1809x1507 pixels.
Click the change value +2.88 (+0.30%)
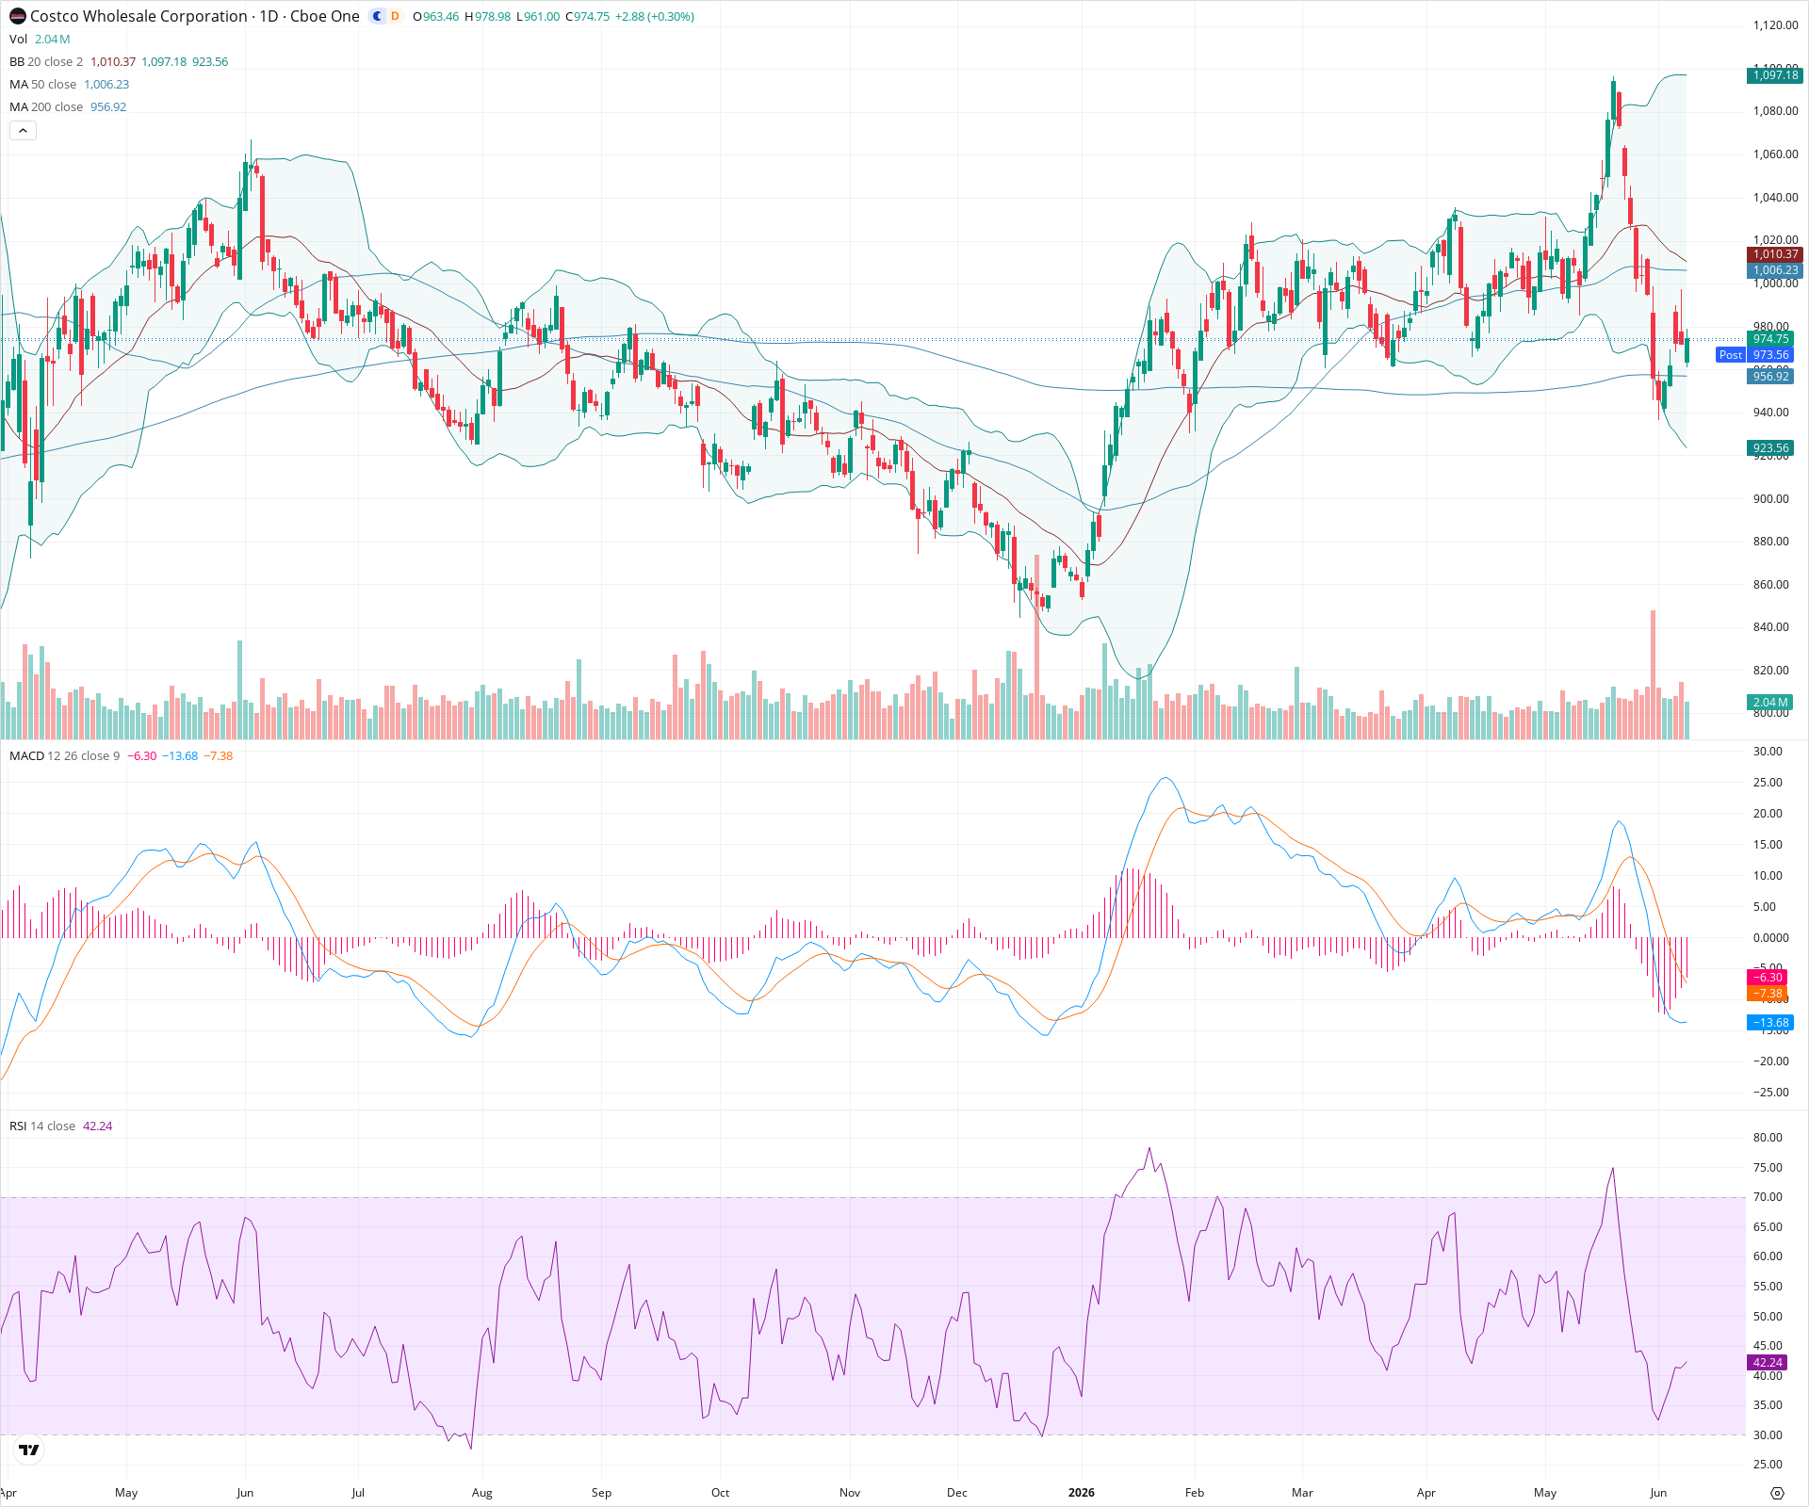click(655, 16)
